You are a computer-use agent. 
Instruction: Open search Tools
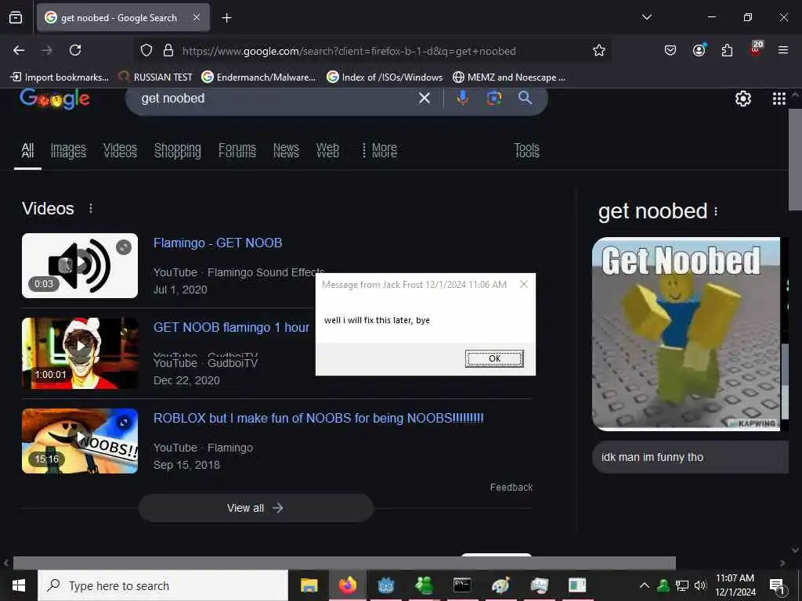[526, 150]
